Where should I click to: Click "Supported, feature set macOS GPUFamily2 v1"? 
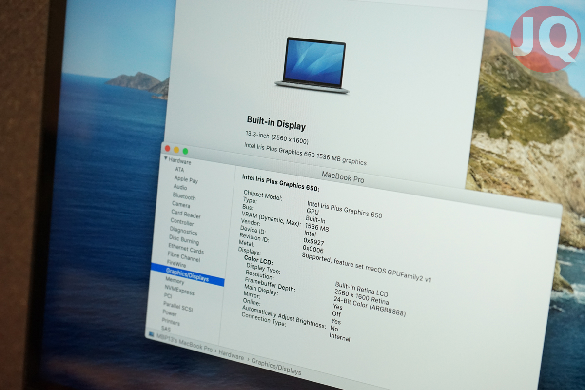click(367, 268)
